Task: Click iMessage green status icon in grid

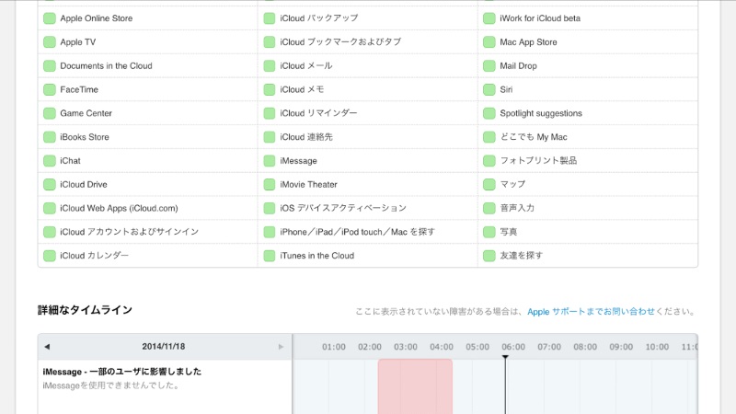Action: coord(269,160)
